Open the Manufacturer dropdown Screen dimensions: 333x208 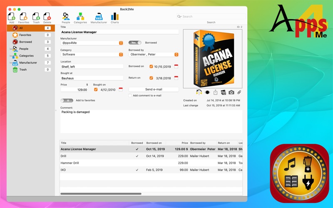tap(92, 43)
